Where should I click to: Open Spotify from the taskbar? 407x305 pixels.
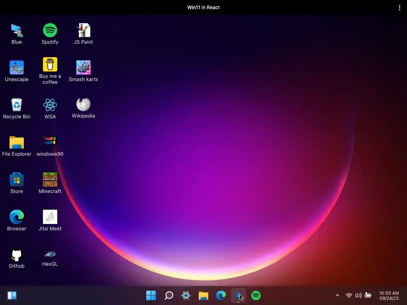[x=256, y=295]
